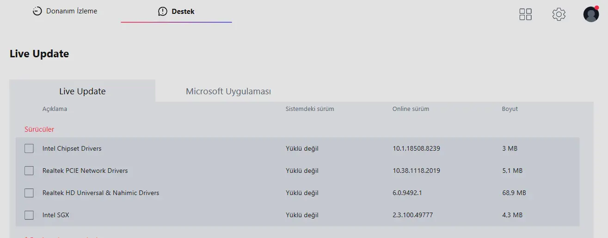Screen dimensions: 608x238
Task: Check the Intel Chipset Drivers checkbox
Action: pos(29,148)
